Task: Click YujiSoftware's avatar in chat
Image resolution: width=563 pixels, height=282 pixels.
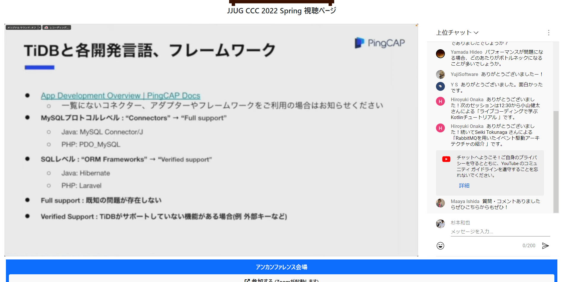Action: coord(440,75)
